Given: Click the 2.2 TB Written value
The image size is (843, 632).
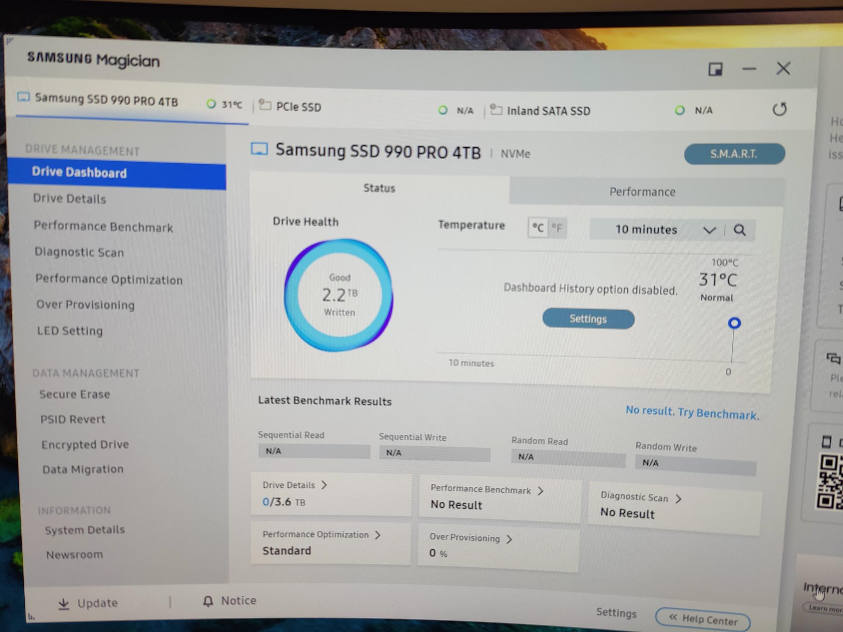Looking at the screenshot, I should coord(340,295).
